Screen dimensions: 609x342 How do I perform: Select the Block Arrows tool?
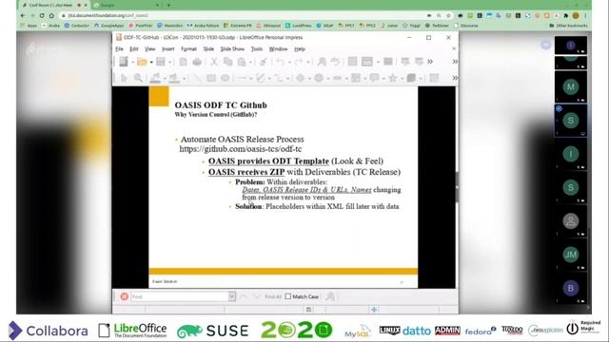[337, 78]
